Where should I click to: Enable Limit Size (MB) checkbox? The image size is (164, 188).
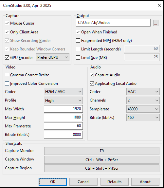point(78,58)
